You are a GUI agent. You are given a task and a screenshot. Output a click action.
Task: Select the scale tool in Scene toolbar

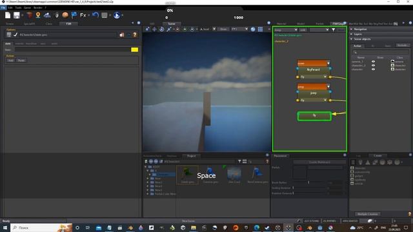point(169,29)
